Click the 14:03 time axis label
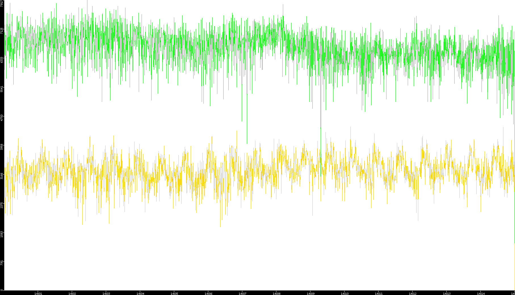The height and width of the screenshot is (295, 515). [x=106, y=294]
